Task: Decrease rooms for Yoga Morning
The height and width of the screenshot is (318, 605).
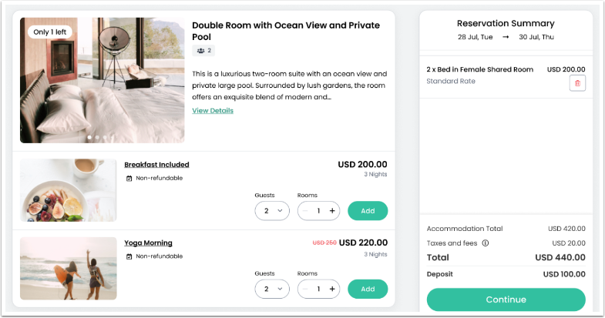Action: (306, 290)
